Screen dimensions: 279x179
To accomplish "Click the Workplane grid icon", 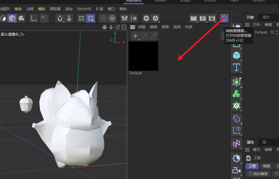I will (81, 18).
